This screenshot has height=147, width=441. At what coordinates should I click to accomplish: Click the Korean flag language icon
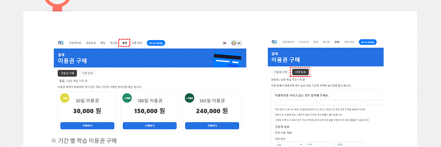click(x=225, y=43)
